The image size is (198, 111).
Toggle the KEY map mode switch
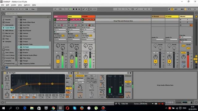click(x=176, y=9)
